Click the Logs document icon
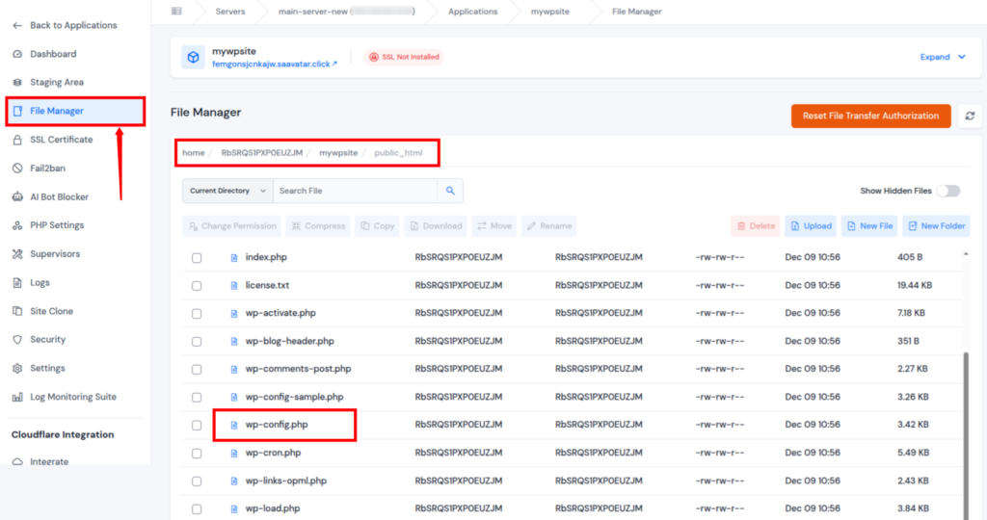 coord(17,282)
